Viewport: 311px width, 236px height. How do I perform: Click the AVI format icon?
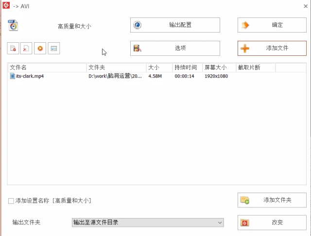13,25
